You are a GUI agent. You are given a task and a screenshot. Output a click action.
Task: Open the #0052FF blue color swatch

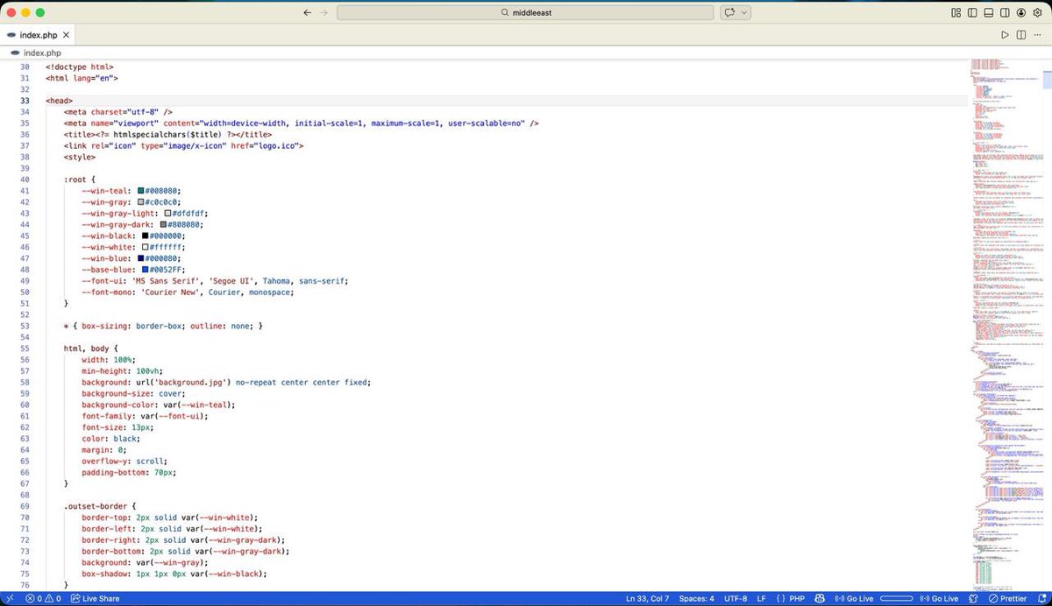[145, 270]
